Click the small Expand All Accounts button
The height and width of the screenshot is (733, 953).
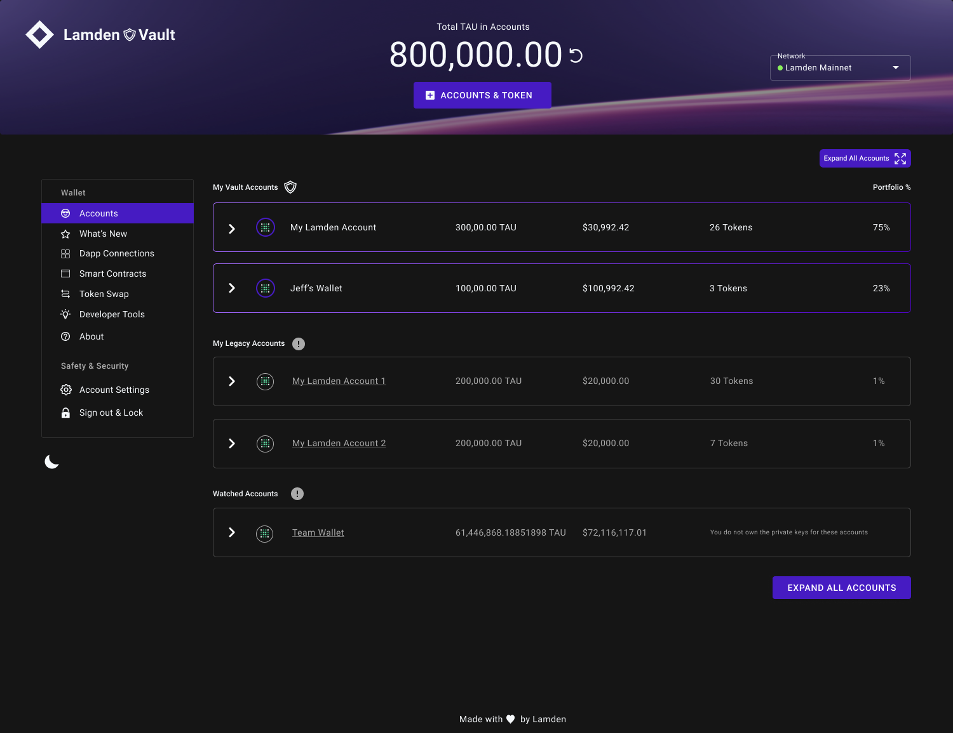(x=865, y=158)
